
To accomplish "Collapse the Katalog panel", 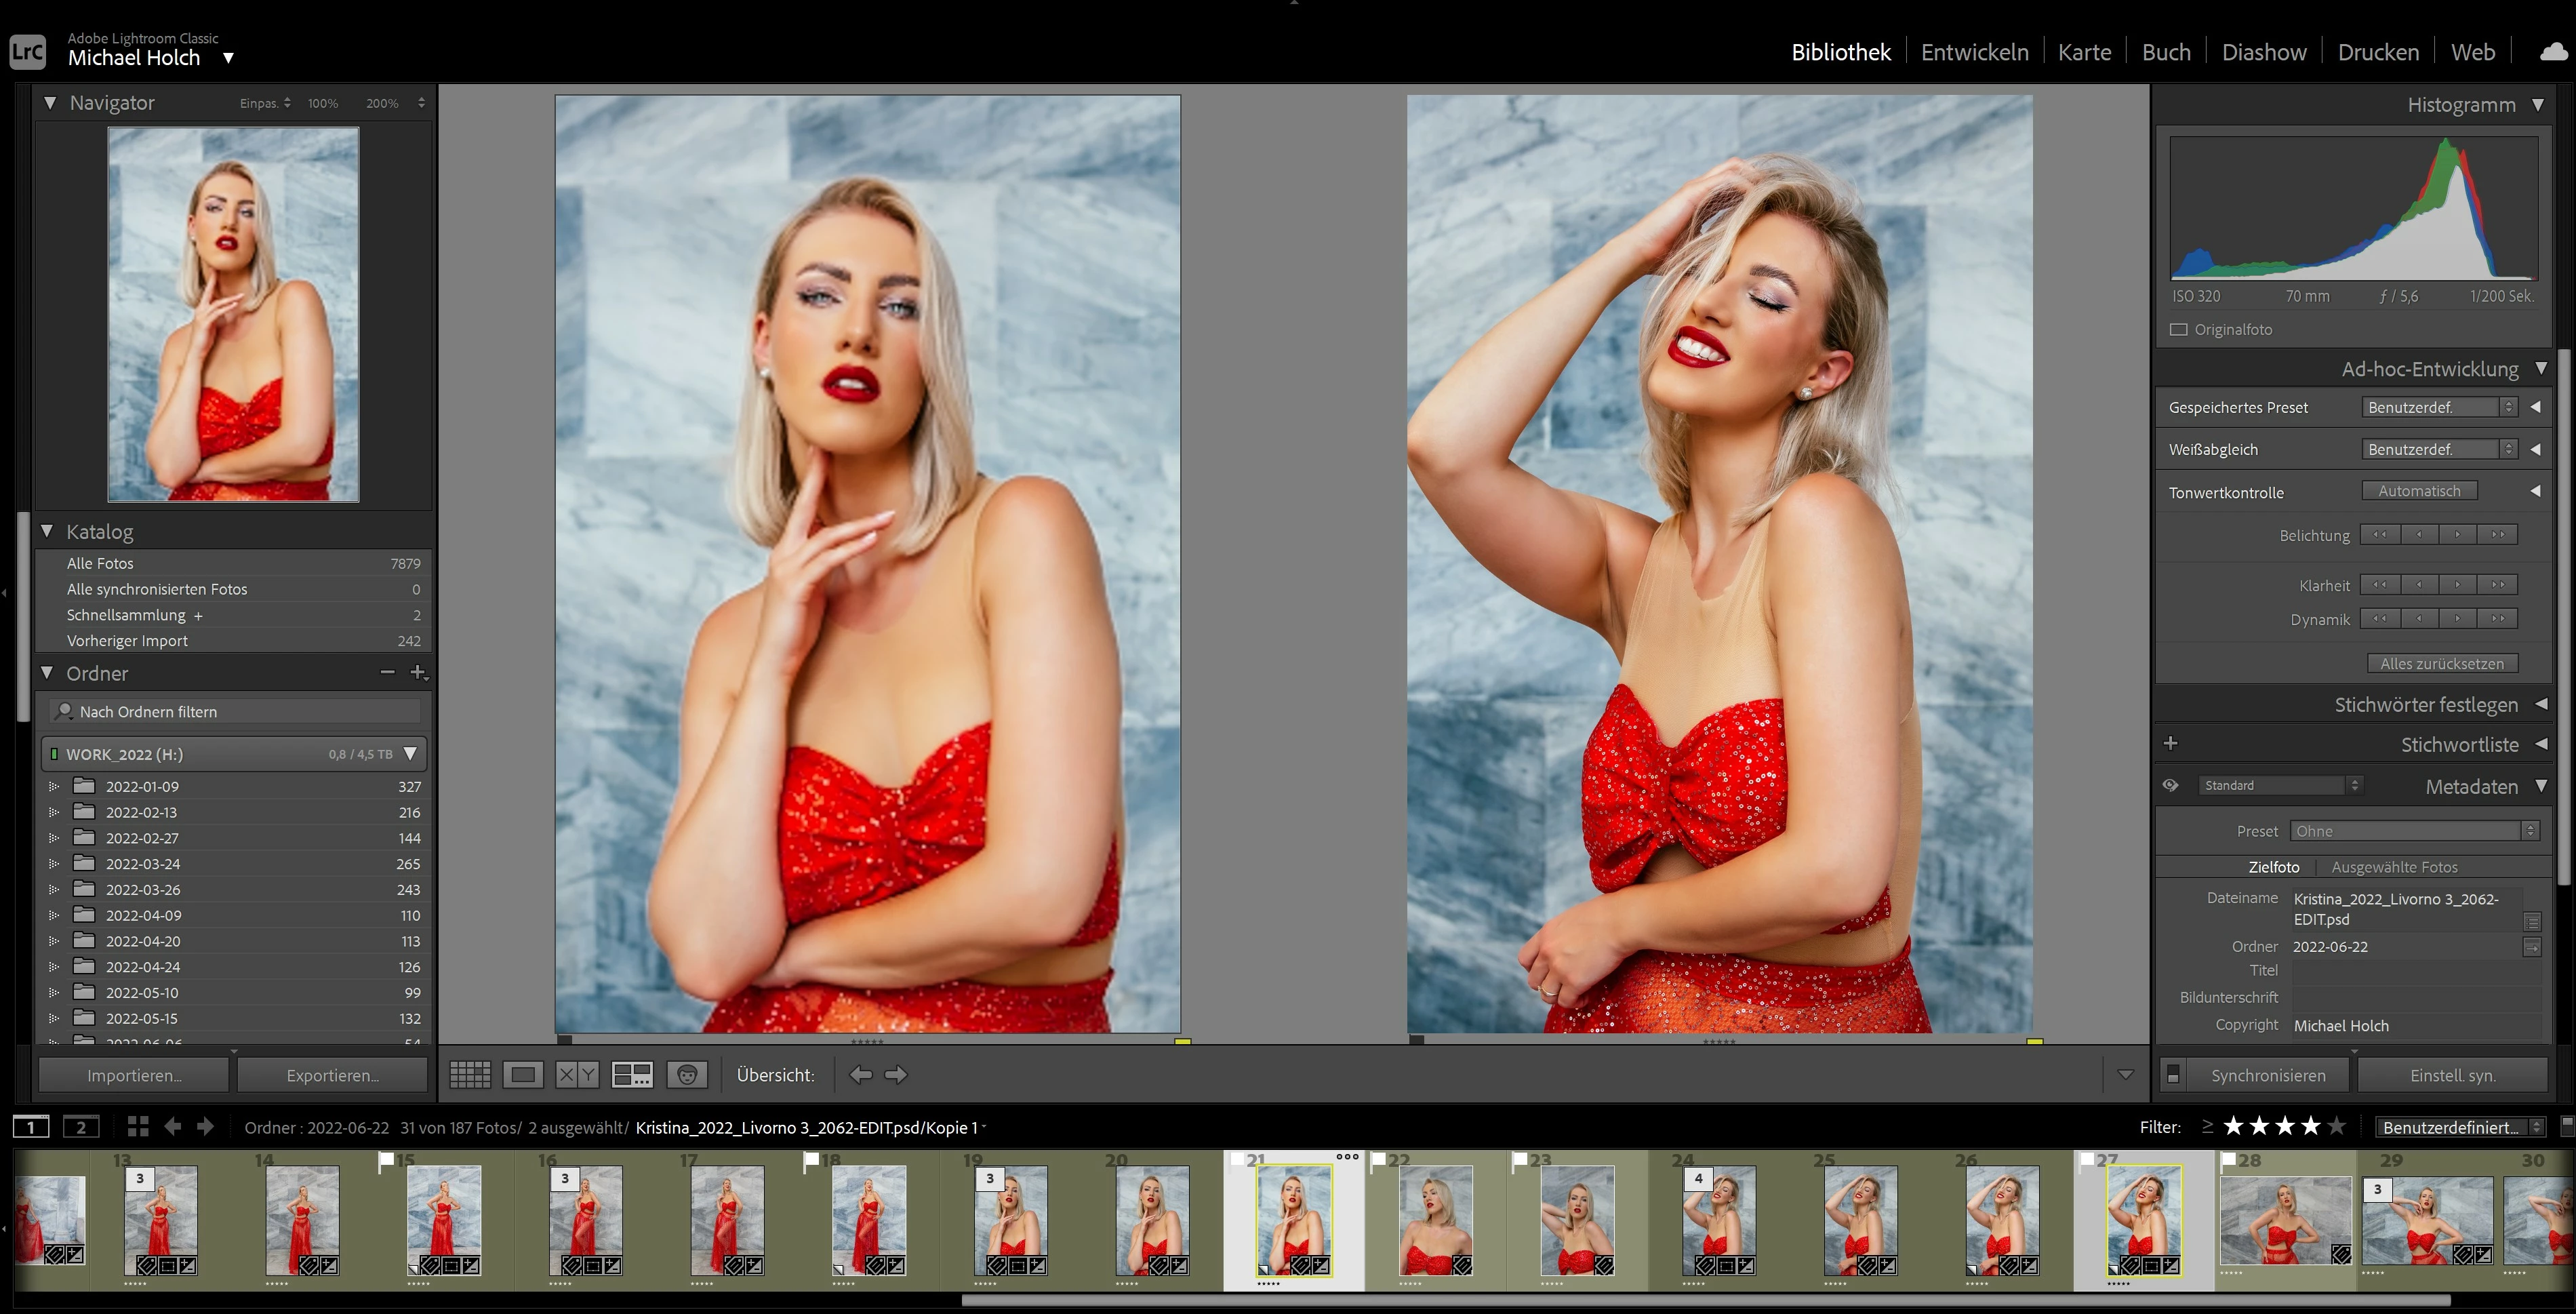I will 47,532.
